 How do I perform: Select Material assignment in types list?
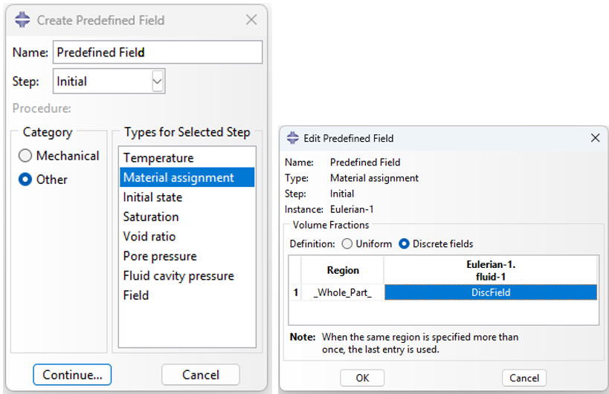(178, 177)
